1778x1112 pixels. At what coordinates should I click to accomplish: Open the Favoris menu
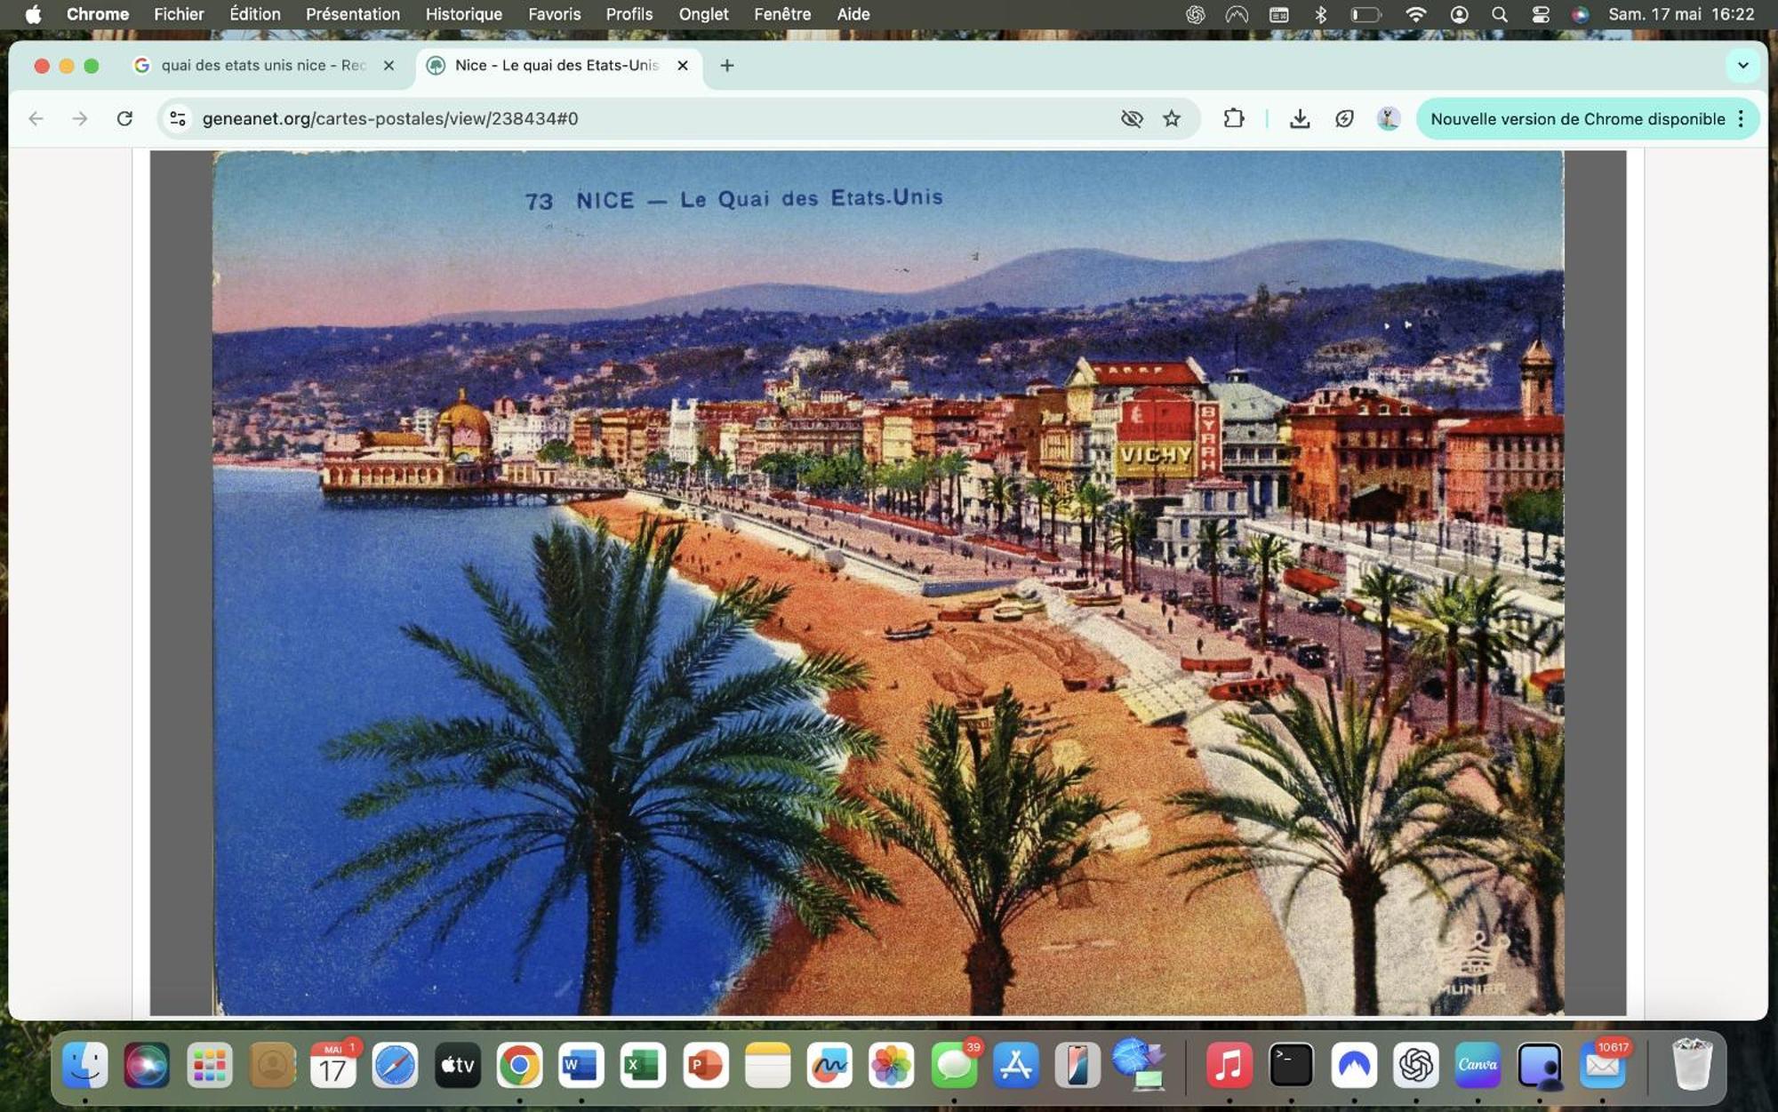pos(554,14)
